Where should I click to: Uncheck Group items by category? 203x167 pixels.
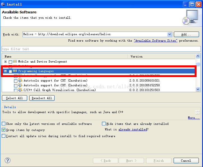[4, 130]
